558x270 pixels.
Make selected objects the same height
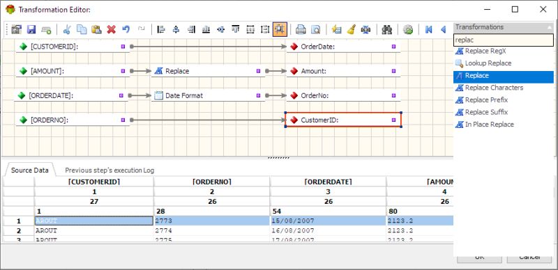265,29
